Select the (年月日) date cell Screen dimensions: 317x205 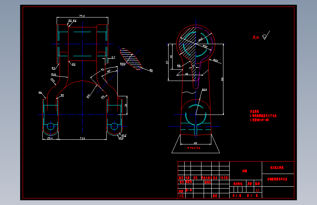pyautogui.click(x=224, y=178)
